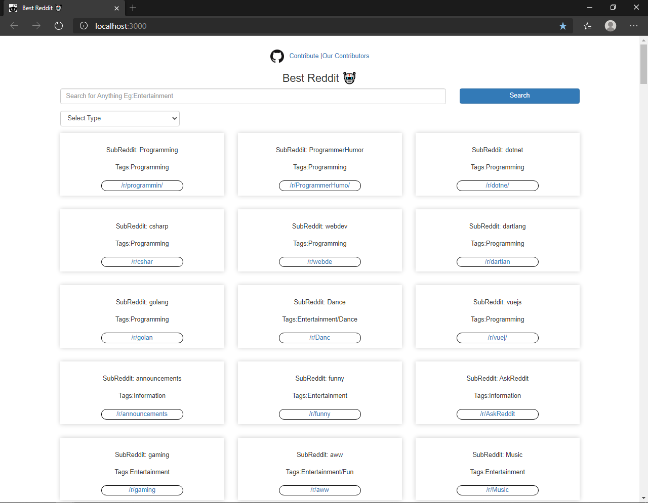Image resolution: width=648 pixels, height=503 pixels.
Task: Close the Best Reddit tab
Action: (117, 8)
